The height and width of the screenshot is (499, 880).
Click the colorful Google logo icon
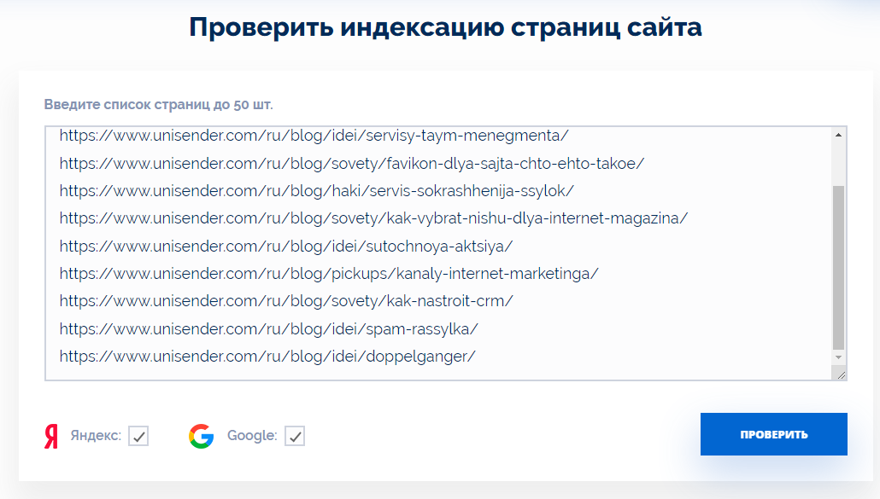202,436
